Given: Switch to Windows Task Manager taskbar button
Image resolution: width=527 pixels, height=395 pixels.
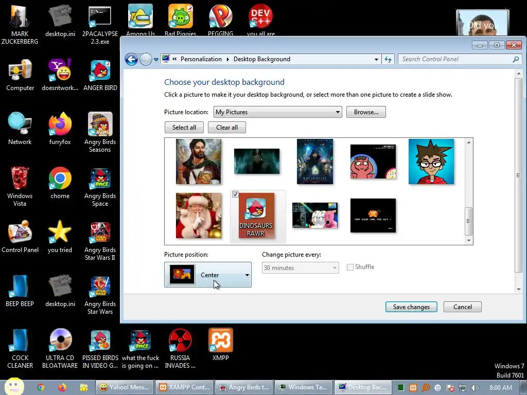Looking at the screenshot, I should point(304,387).
